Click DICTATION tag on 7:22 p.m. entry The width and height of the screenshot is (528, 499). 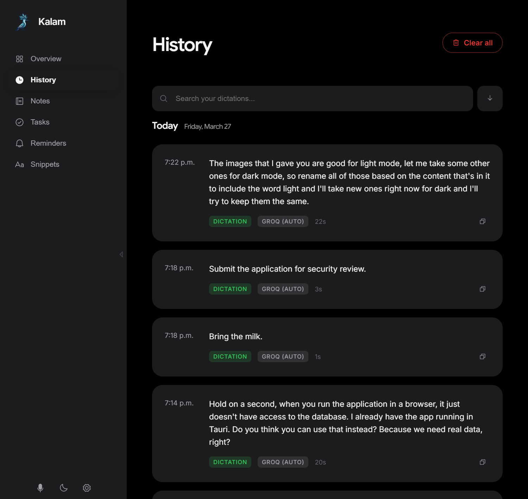[230, 221]
